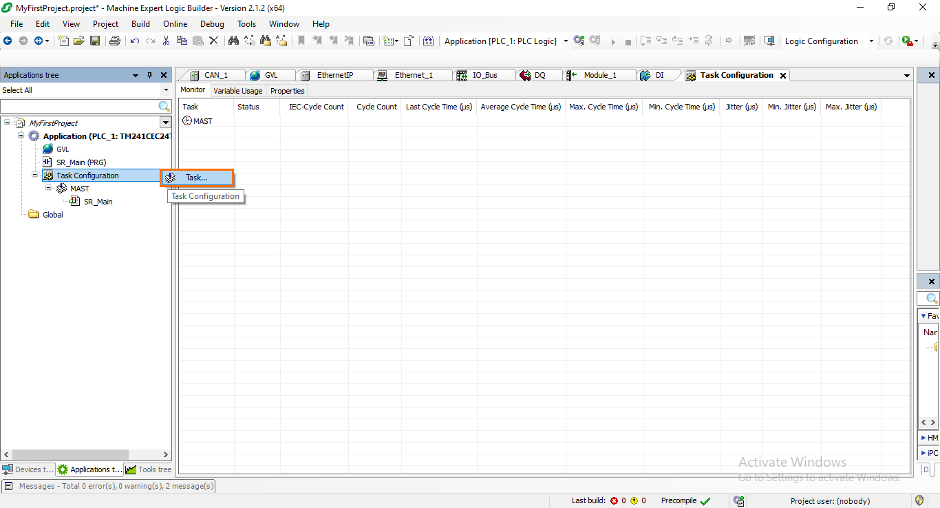Collapse the Application PLC_1 node
Screen dimensions: 940x508
pos(21,136)
